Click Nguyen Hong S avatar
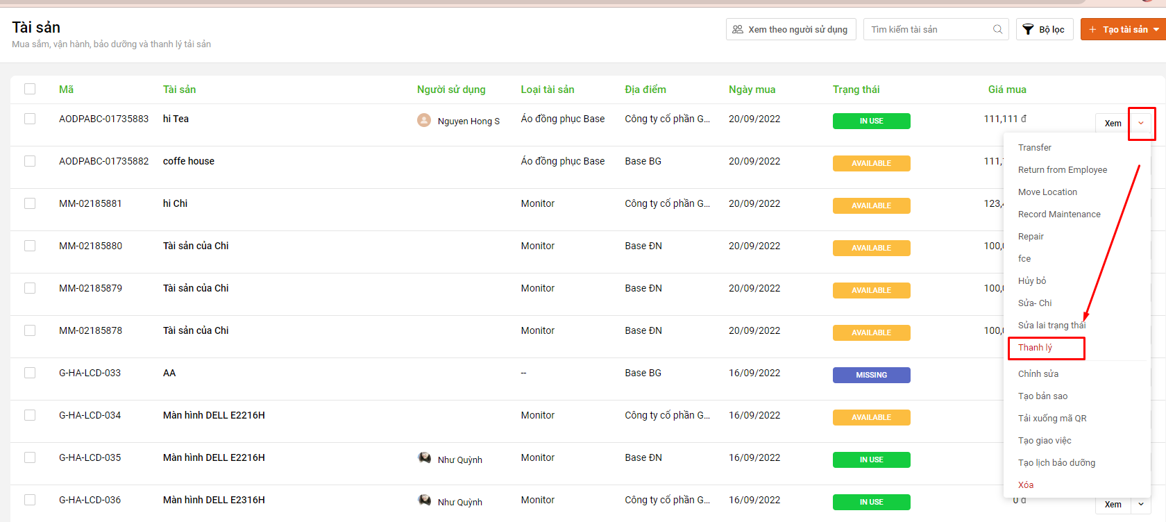The height and width of the screenshot is (522, 1166). [x=424, y=120]
